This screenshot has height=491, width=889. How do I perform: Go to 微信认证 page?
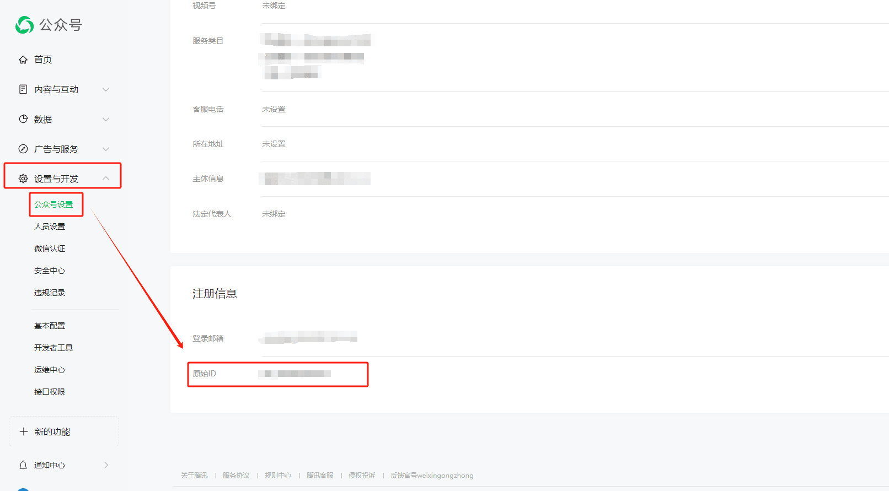click(50, 249)
